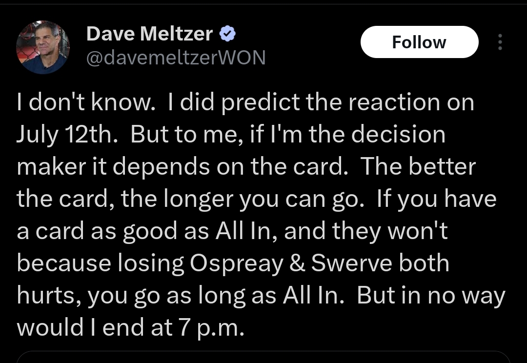Click the word "maker" in the tweet
The height and width of the screenshot is (363, 527).
tap(48, 167)
